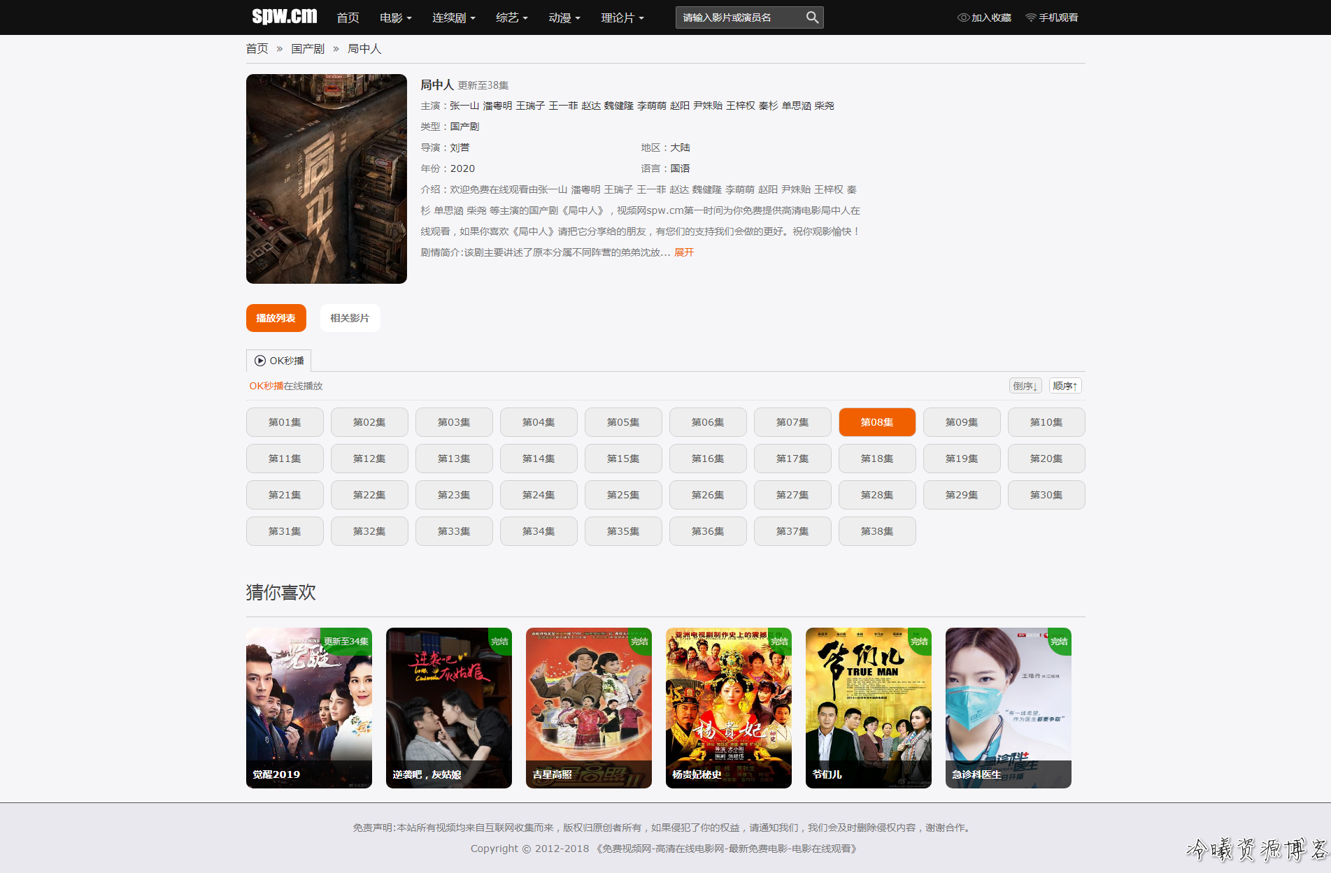Expand plot summary with 展开 link
The width and height of the screenshot is (1331, 873).
[684, 252]
